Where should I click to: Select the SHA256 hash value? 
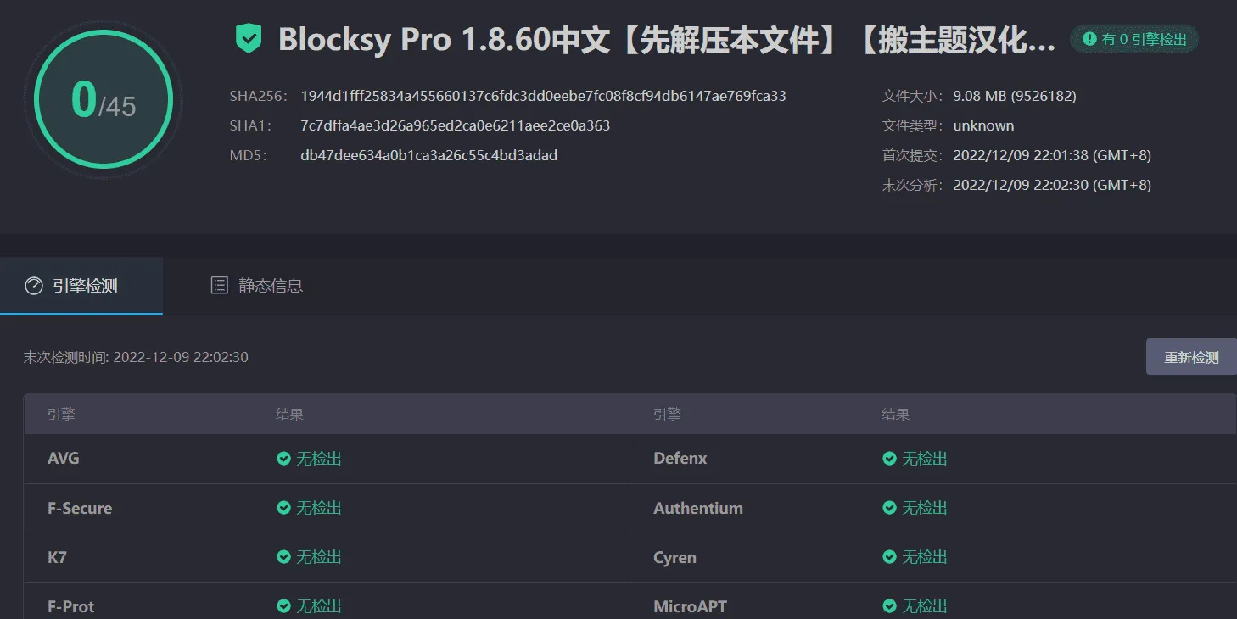543,96
